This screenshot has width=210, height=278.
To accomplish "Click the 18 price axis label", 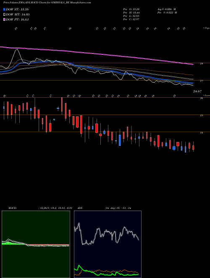I will coord(202,64).
